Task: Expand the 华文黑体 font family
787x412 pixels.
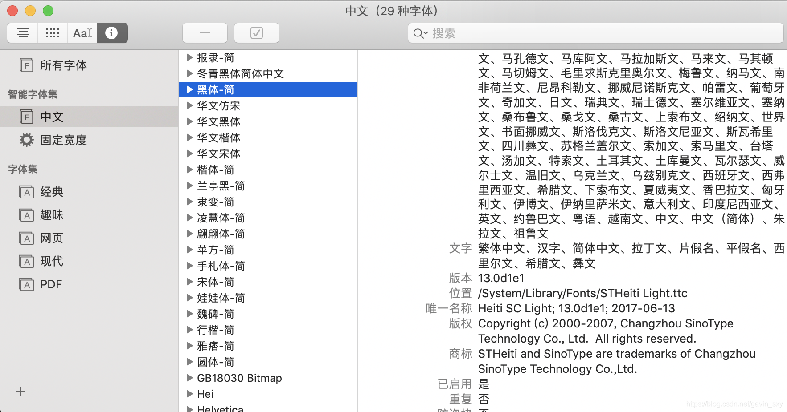Action: tap(190, 121)
